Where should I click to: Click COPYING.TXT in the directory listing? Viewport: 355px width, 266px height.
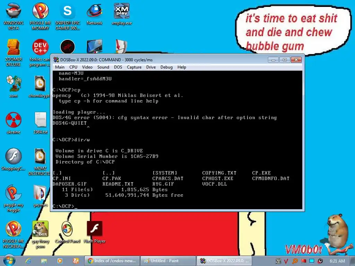click(219, 173)
